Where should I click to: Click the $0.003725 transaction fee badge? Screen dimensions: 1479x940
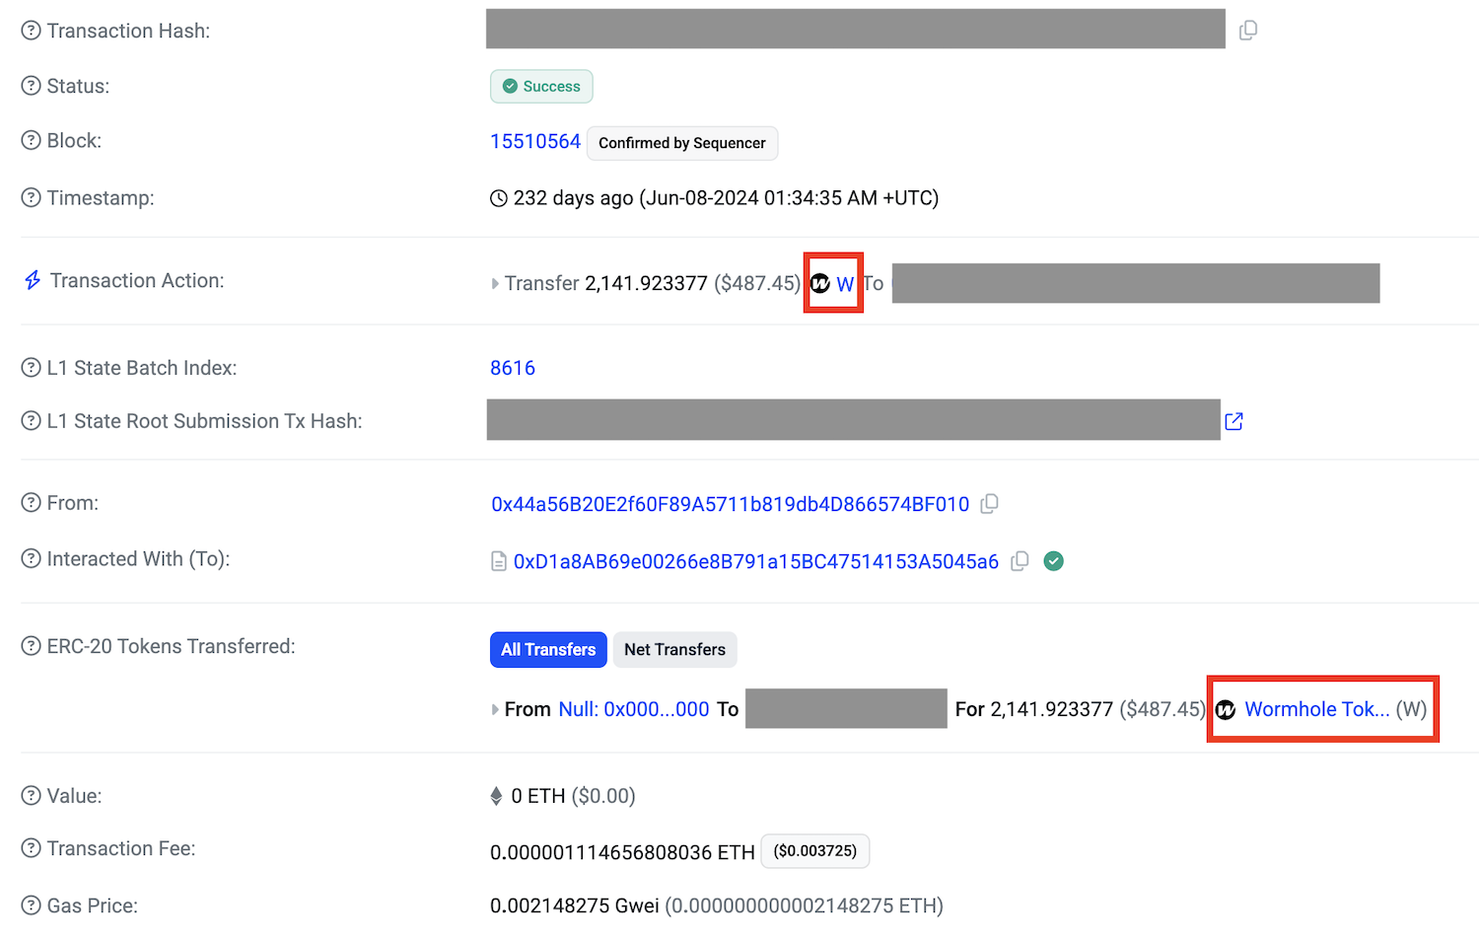coord(815,851)
